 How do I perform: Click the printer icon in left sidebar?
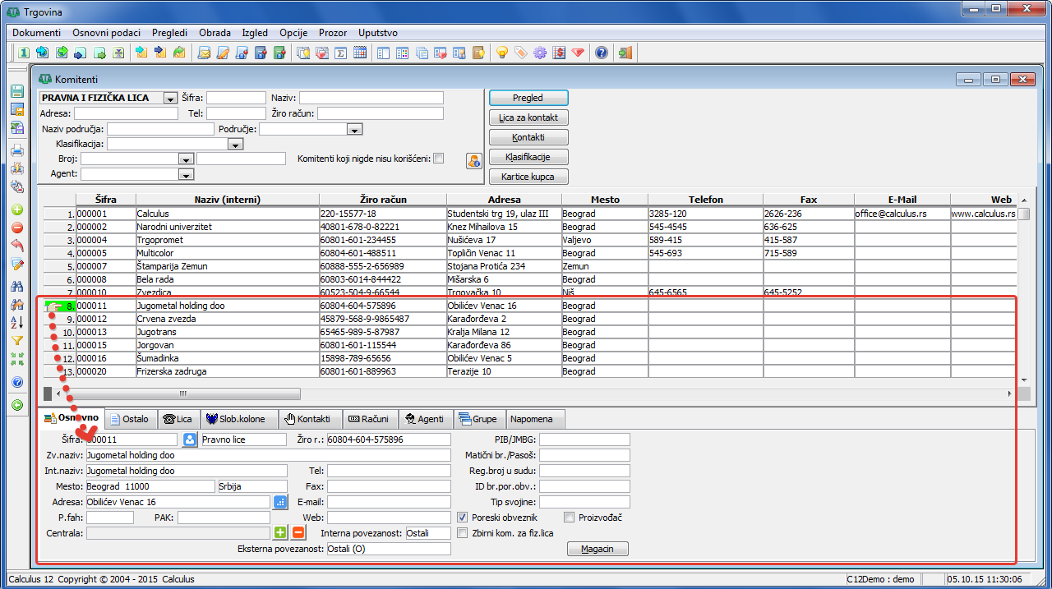17,150
